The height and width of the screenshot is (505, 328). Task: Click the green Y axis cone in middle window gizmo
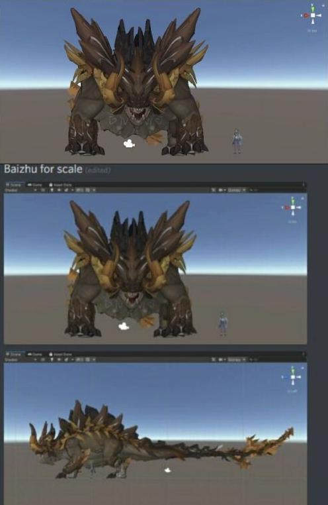pyautogui.click(x=293, y=201)
